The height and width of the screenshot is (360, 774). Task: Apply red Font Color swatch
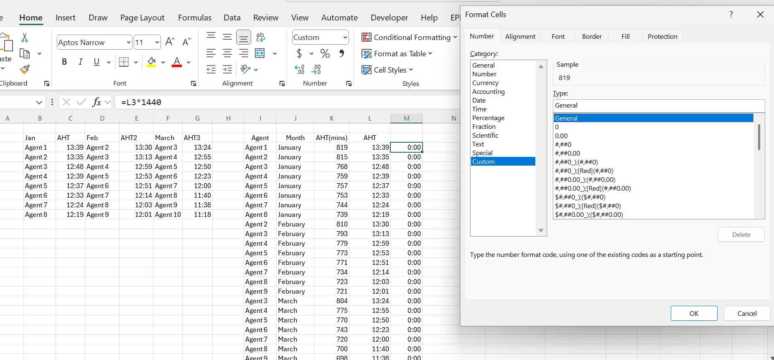(x=177, y=62)
